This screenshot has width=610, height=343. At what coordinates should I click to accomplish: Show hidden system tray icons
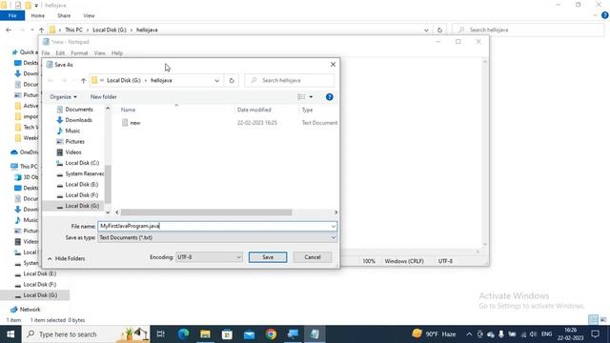[x=469, y=334]
